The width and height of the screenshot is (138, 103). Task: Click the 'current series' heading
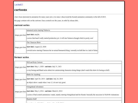click(x=22, y=25)
